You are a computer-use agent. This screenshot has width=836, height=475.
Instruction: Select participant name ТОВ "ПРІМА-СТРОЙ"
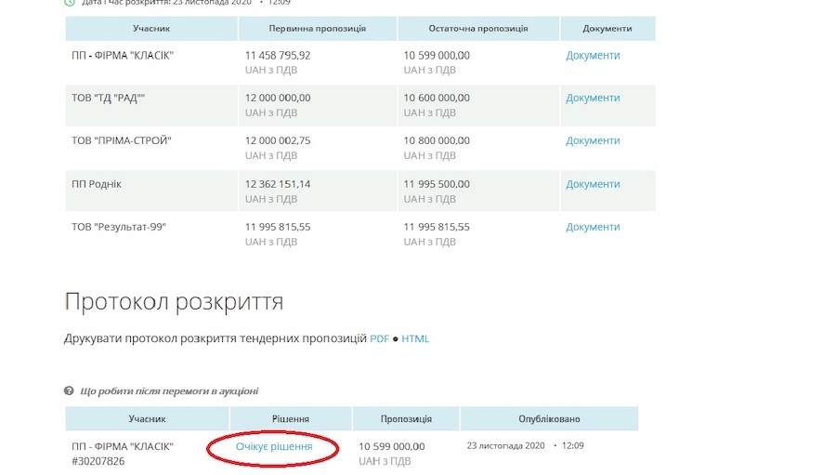[x=122, y=141]
